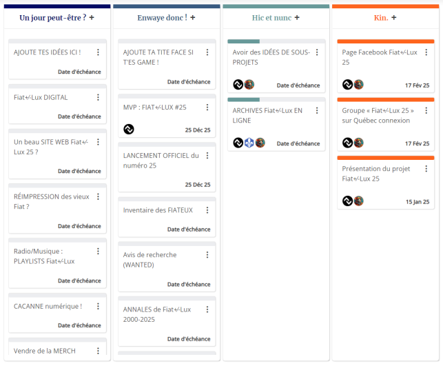Open menu of 'Fiat+/-Lux DIGITAL' card
The width and height of the screenshot is (443, 368).
tap(98, 97)
